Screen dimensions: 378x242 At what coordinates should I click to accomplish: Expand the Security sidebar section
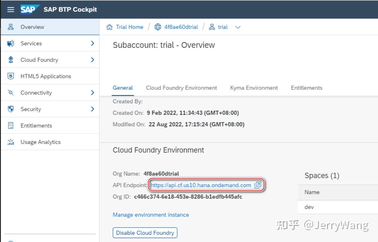pyautogui.click(x=93, y=109)
